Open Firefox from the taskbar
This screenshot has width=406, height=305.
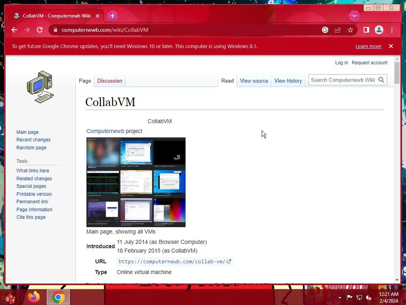34,297
